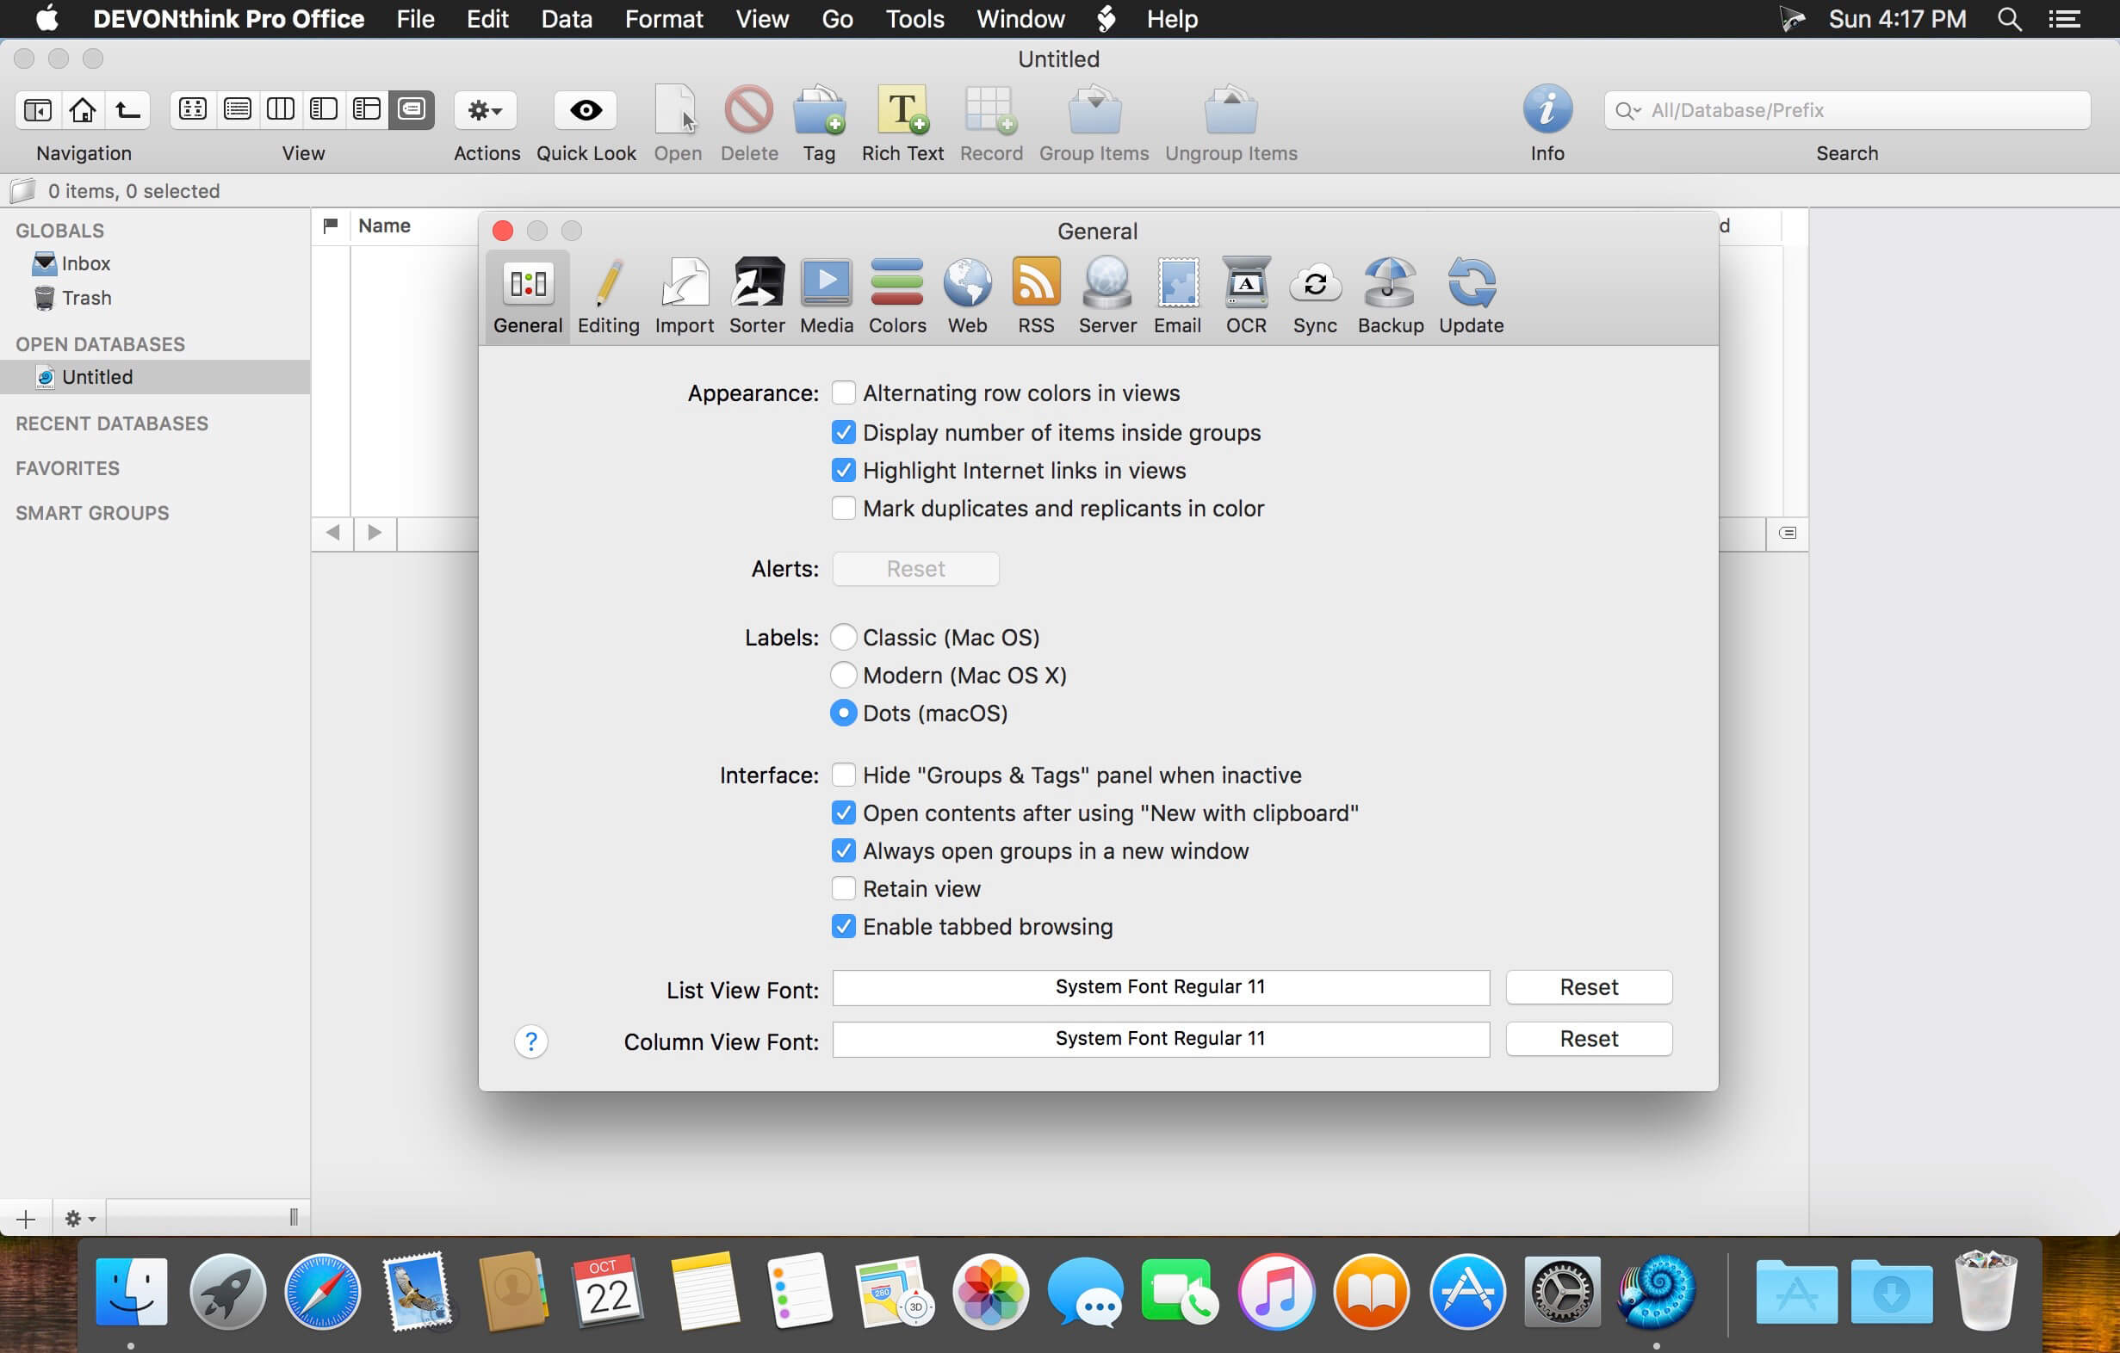Expand Recent Databases in sidebar
The width and height of the screenshot is (2120, 1353).
109,422
